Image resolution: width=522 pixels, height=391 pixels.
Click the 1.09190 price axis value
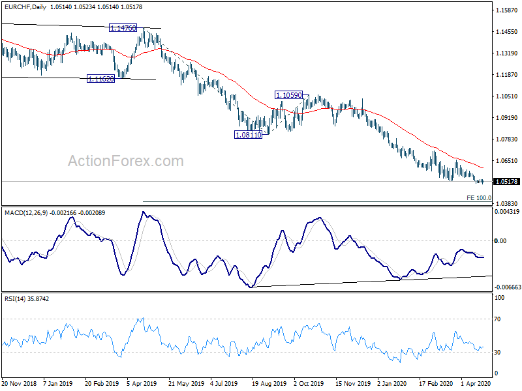(x=507, y=118)
